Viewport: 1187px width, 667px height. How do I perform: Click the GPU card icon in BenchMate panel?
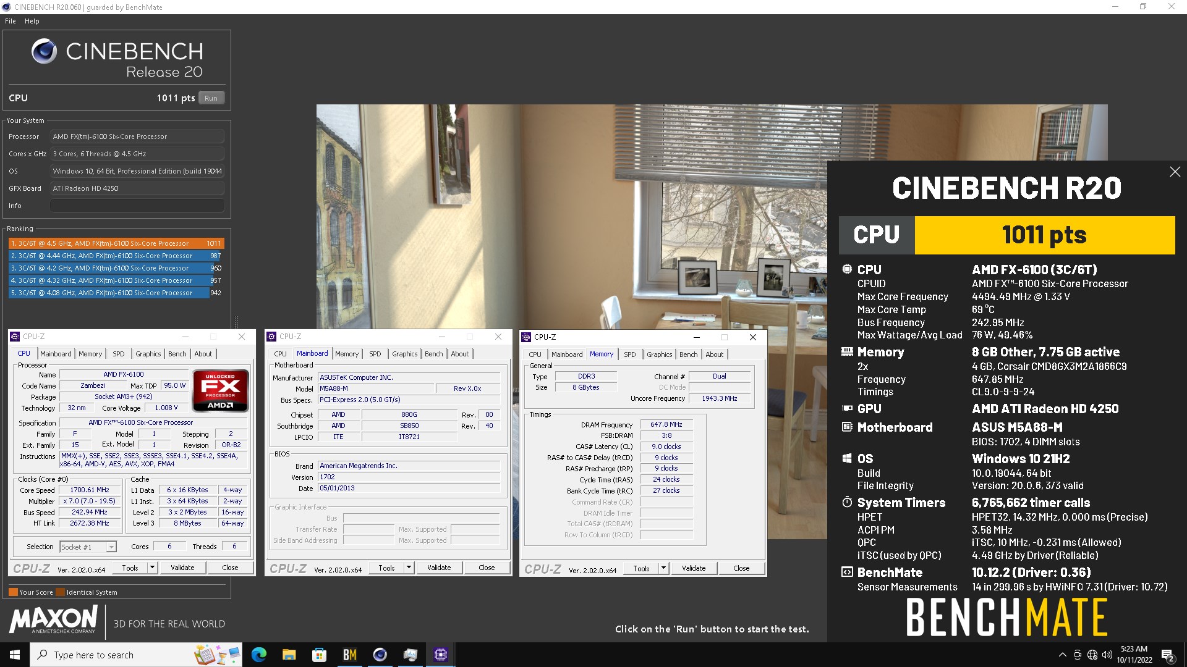click(x=847, y=408)
